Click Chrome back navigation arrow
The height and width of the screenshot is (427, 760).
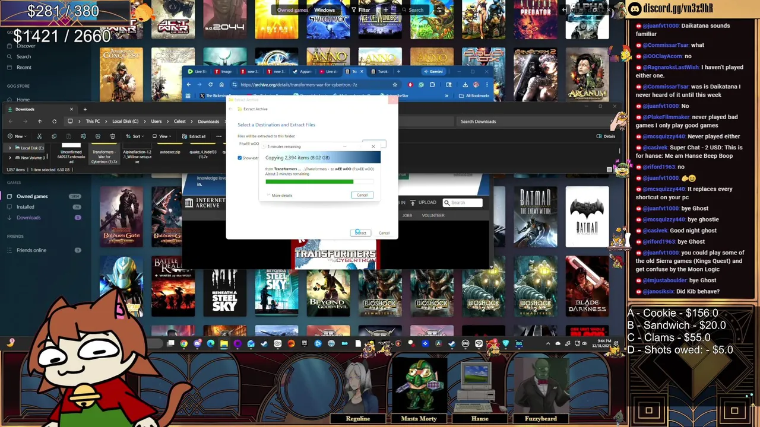click(189, 85)
